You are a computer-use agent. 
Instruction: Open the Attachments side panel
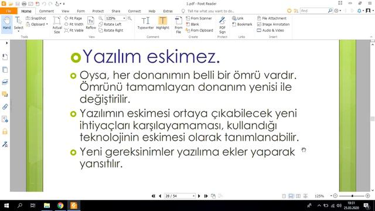[5, 107]
